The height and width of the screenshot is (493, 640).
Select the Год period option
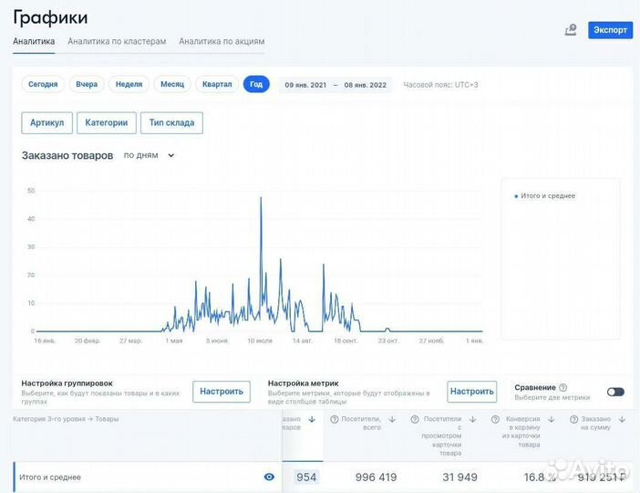(x=256, y=84)
